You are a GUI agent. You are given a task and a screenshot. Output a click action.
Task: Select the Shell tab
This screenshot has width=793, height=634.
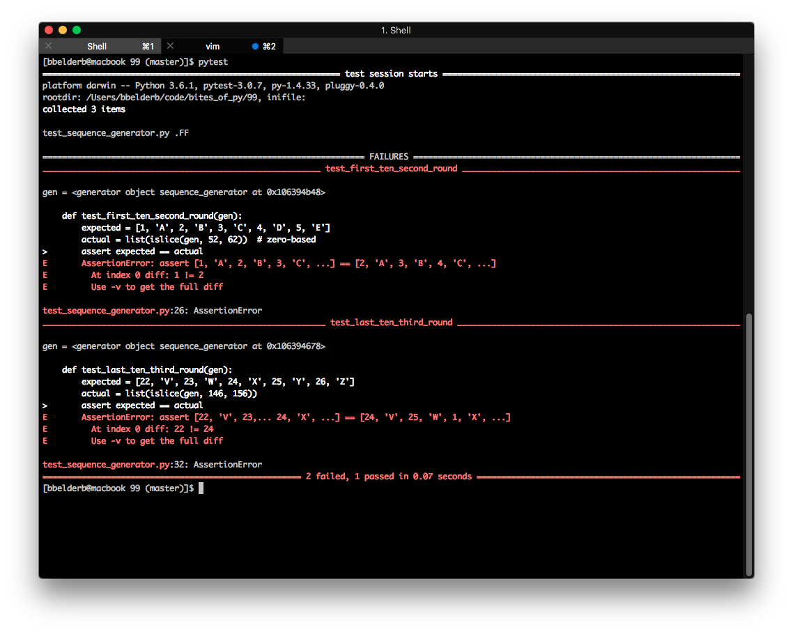[97, 47]
